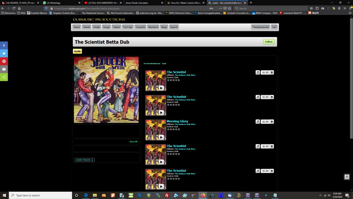
Task: Click the DUBMUSIC PRODUCTIONS logo
Action: 99,20
